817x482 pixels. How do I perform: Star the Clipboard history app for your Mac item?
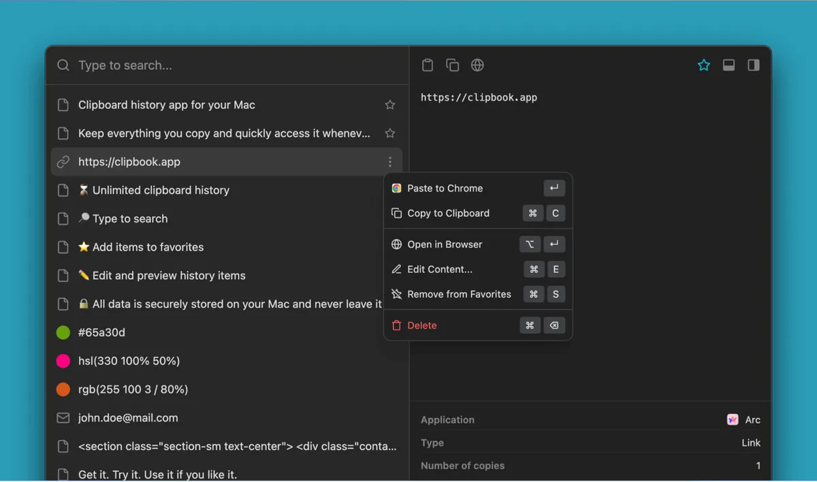[390, 105]
